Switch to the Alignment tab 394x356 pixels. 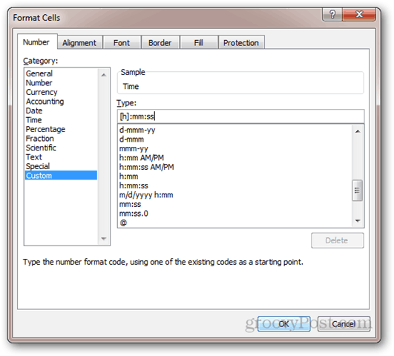click(79, 43)
